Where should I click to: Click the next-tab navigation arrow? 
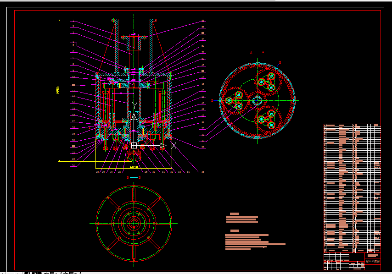14,273
